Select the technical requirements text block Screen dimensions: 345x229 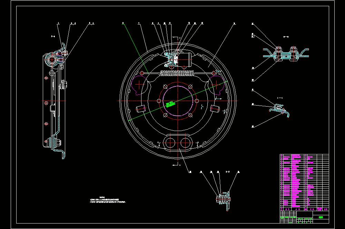[108, 200]
